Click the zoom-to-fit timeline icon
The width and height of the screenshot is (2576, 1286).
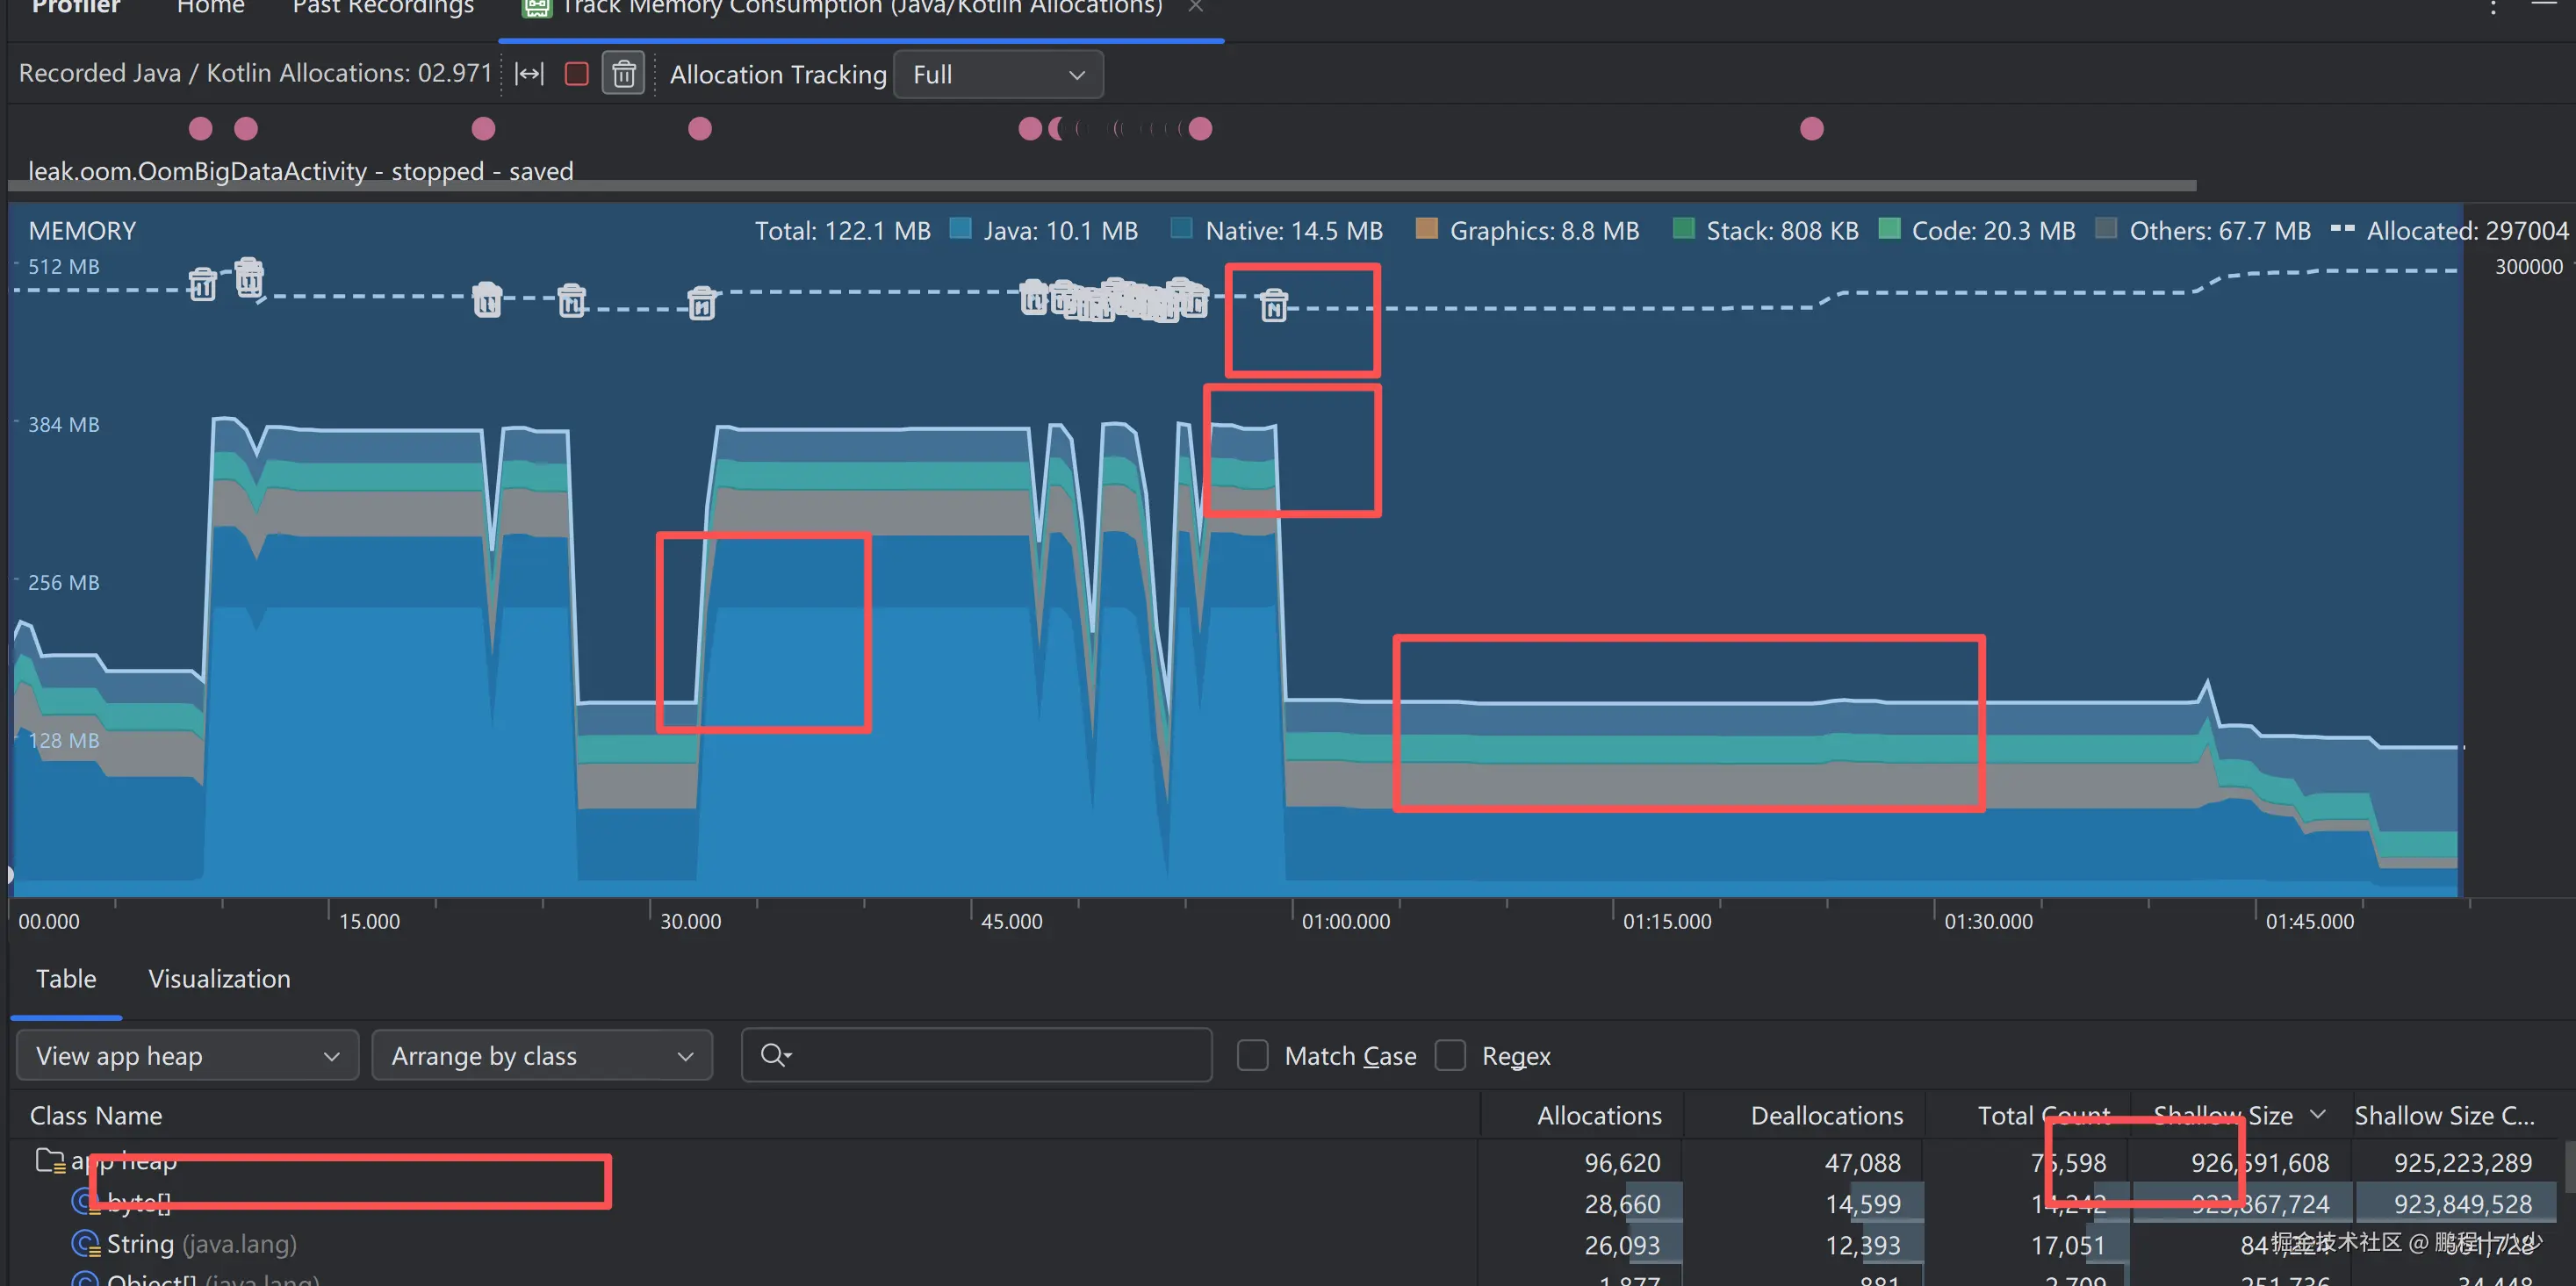point(529,74)
